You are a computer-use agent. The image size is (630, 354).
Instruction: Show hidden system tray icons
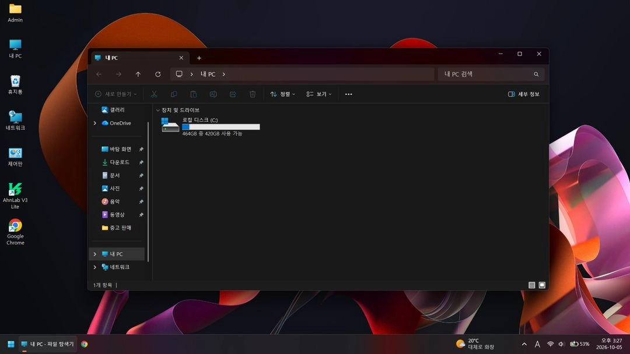tap(524, 344)
